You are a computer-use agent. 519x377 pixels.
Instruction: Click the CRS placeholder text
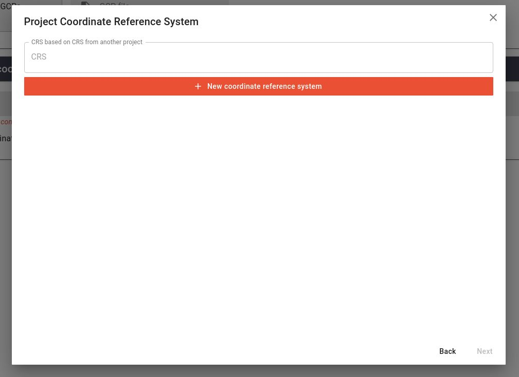[x=39, y=57]
